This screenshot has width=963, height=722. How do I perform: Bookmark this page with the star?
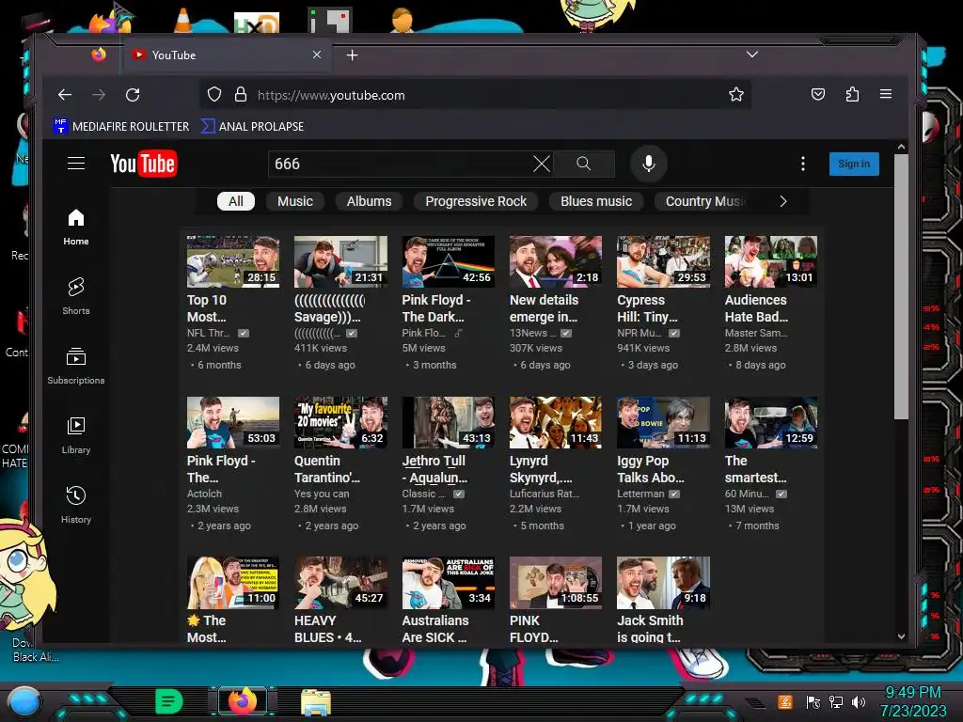(x=735, y=95)
